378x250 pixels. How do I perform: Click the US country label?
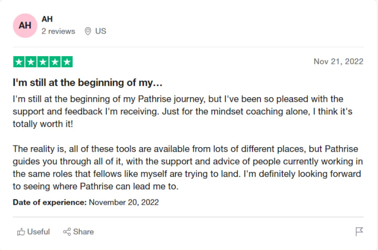(100, 31)
